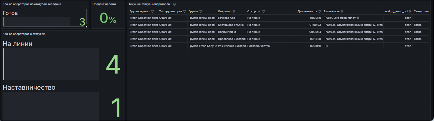Sort table by Оператор header
Image resolution: width=434 pixels, height=121 pixels.
[225, 11]
